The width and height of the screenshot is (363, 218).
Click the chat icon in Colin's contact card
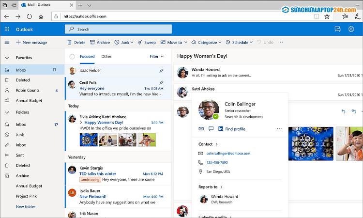211,129
